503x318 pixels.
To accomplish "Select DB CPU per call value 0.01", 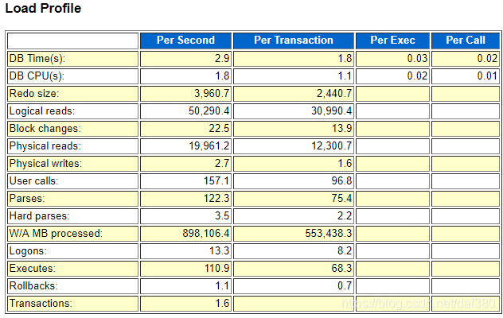I will (x=487, y=76).
